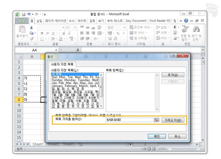
Task: Click the Paste clipboard icon
Action: click(22, 29)
